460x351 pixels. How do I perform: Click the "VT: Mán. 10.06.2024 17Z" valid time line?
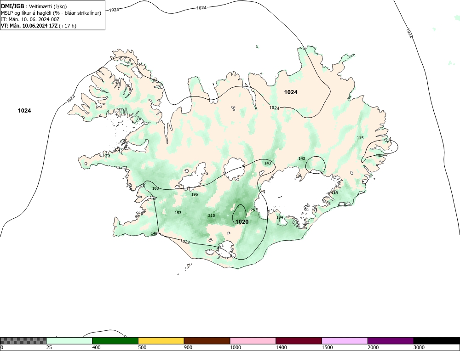[39, 26]
